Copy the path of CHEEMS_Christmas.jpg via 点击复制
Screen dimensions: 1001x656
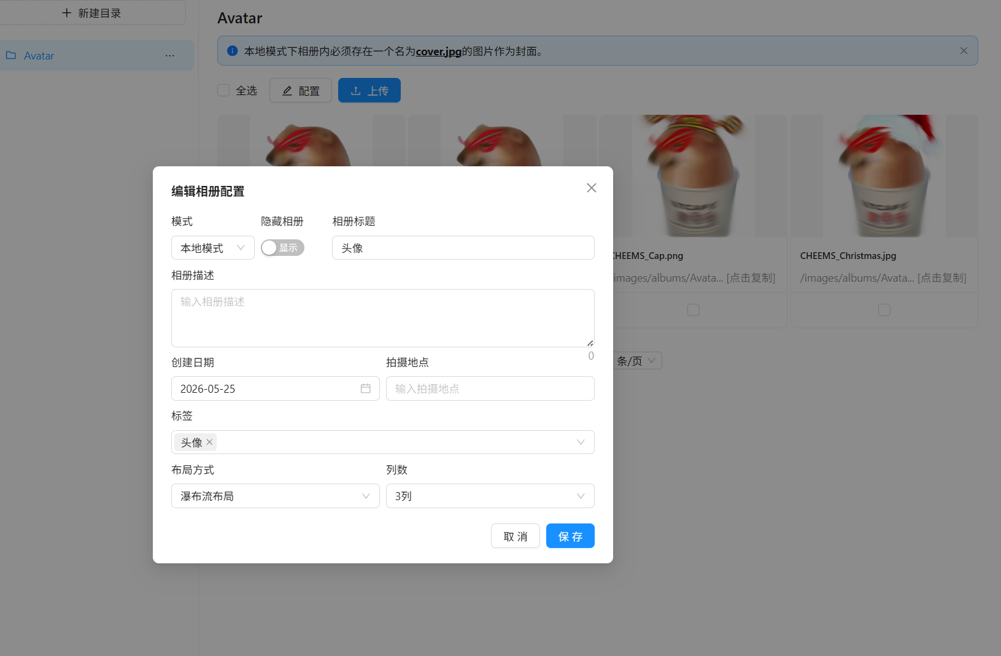[x=942, y=278]
